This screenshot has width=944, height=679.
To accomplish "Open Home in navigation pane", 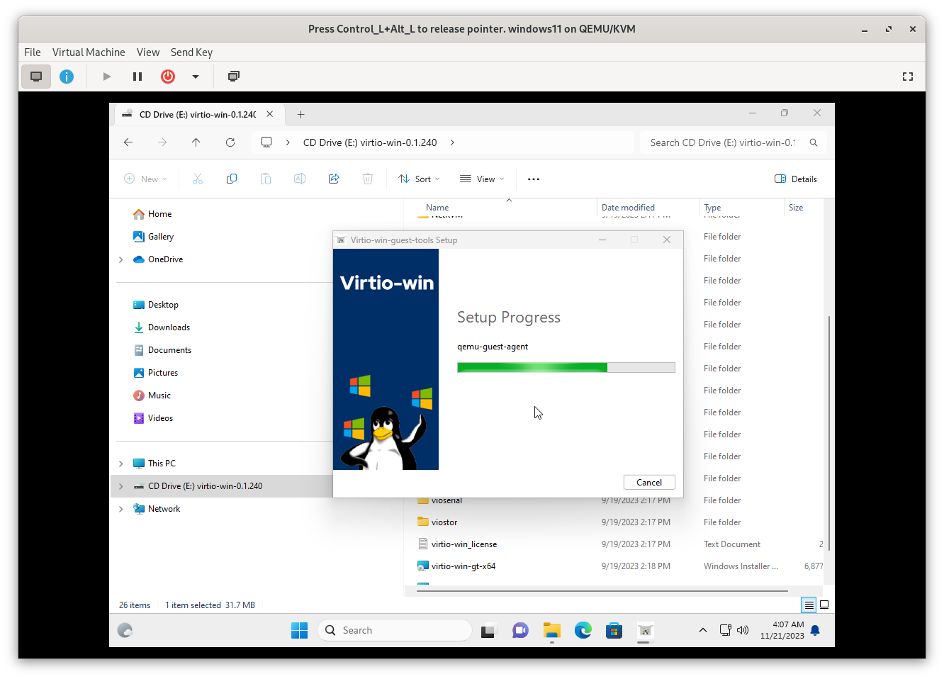I will pos(152,214).
